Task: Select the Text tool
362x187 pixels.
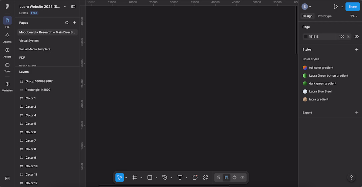Action: (x=180, y=177)
